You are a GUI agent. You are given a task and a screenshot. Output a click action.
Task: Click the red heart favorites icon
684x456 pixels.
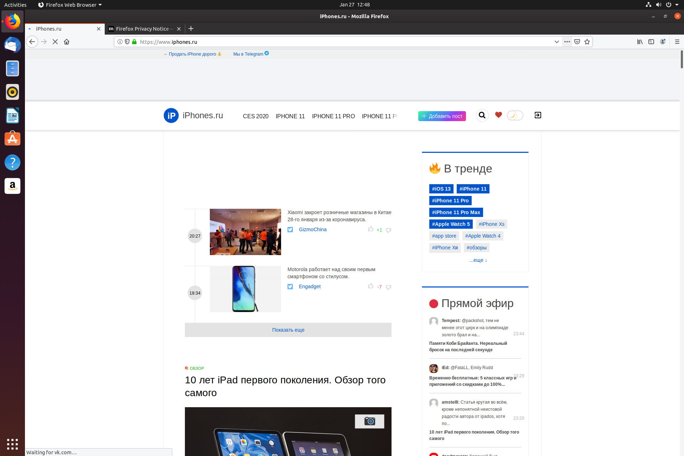pos(498,115)
